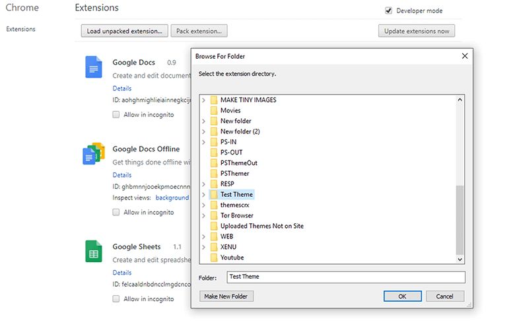The image size is (513, 321).
Task: Select the New folder icon in the tree
Action: (214, 121)
